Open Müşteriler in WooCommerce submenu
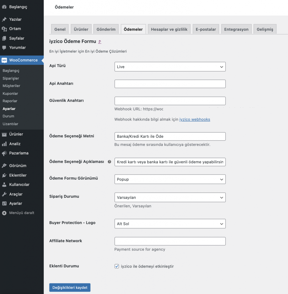The height and width of the screenshot is (294, 288). pos(11,86)
